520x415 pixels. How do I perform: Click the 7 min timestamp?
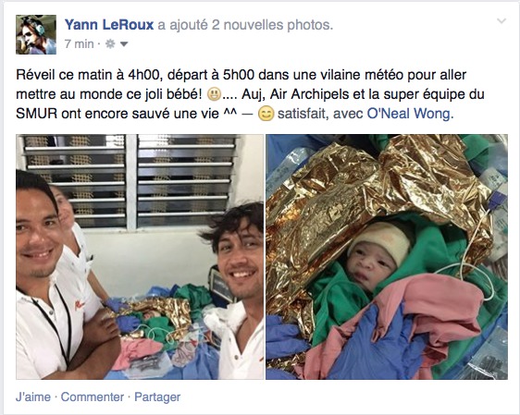79,43
